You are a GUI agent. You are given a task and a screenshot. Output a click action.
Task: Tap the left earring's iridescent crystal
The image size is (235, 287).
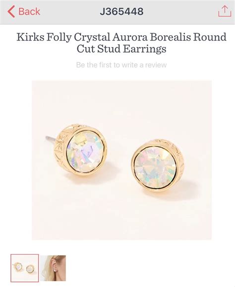85,152
